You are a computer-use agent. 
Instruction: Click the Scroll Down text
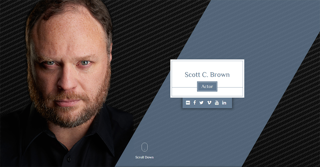tap(145, 157)
